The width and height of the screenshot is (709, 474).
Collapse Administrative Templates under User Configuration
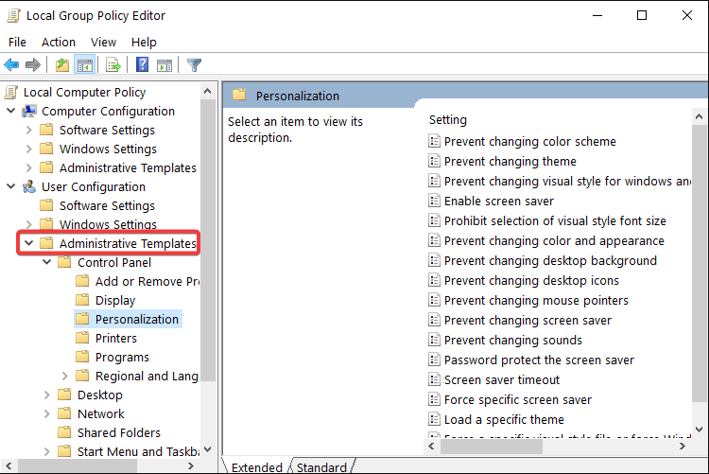click(29, 243)
